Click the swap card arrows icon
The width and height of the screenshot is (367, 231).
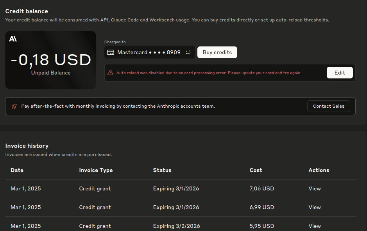tap(188, 52)
